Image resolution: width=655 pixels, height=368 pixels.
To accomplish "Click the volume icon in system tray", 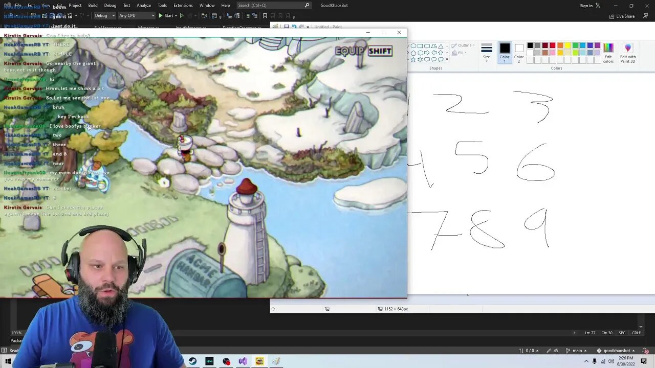I will tap(611, 361).
